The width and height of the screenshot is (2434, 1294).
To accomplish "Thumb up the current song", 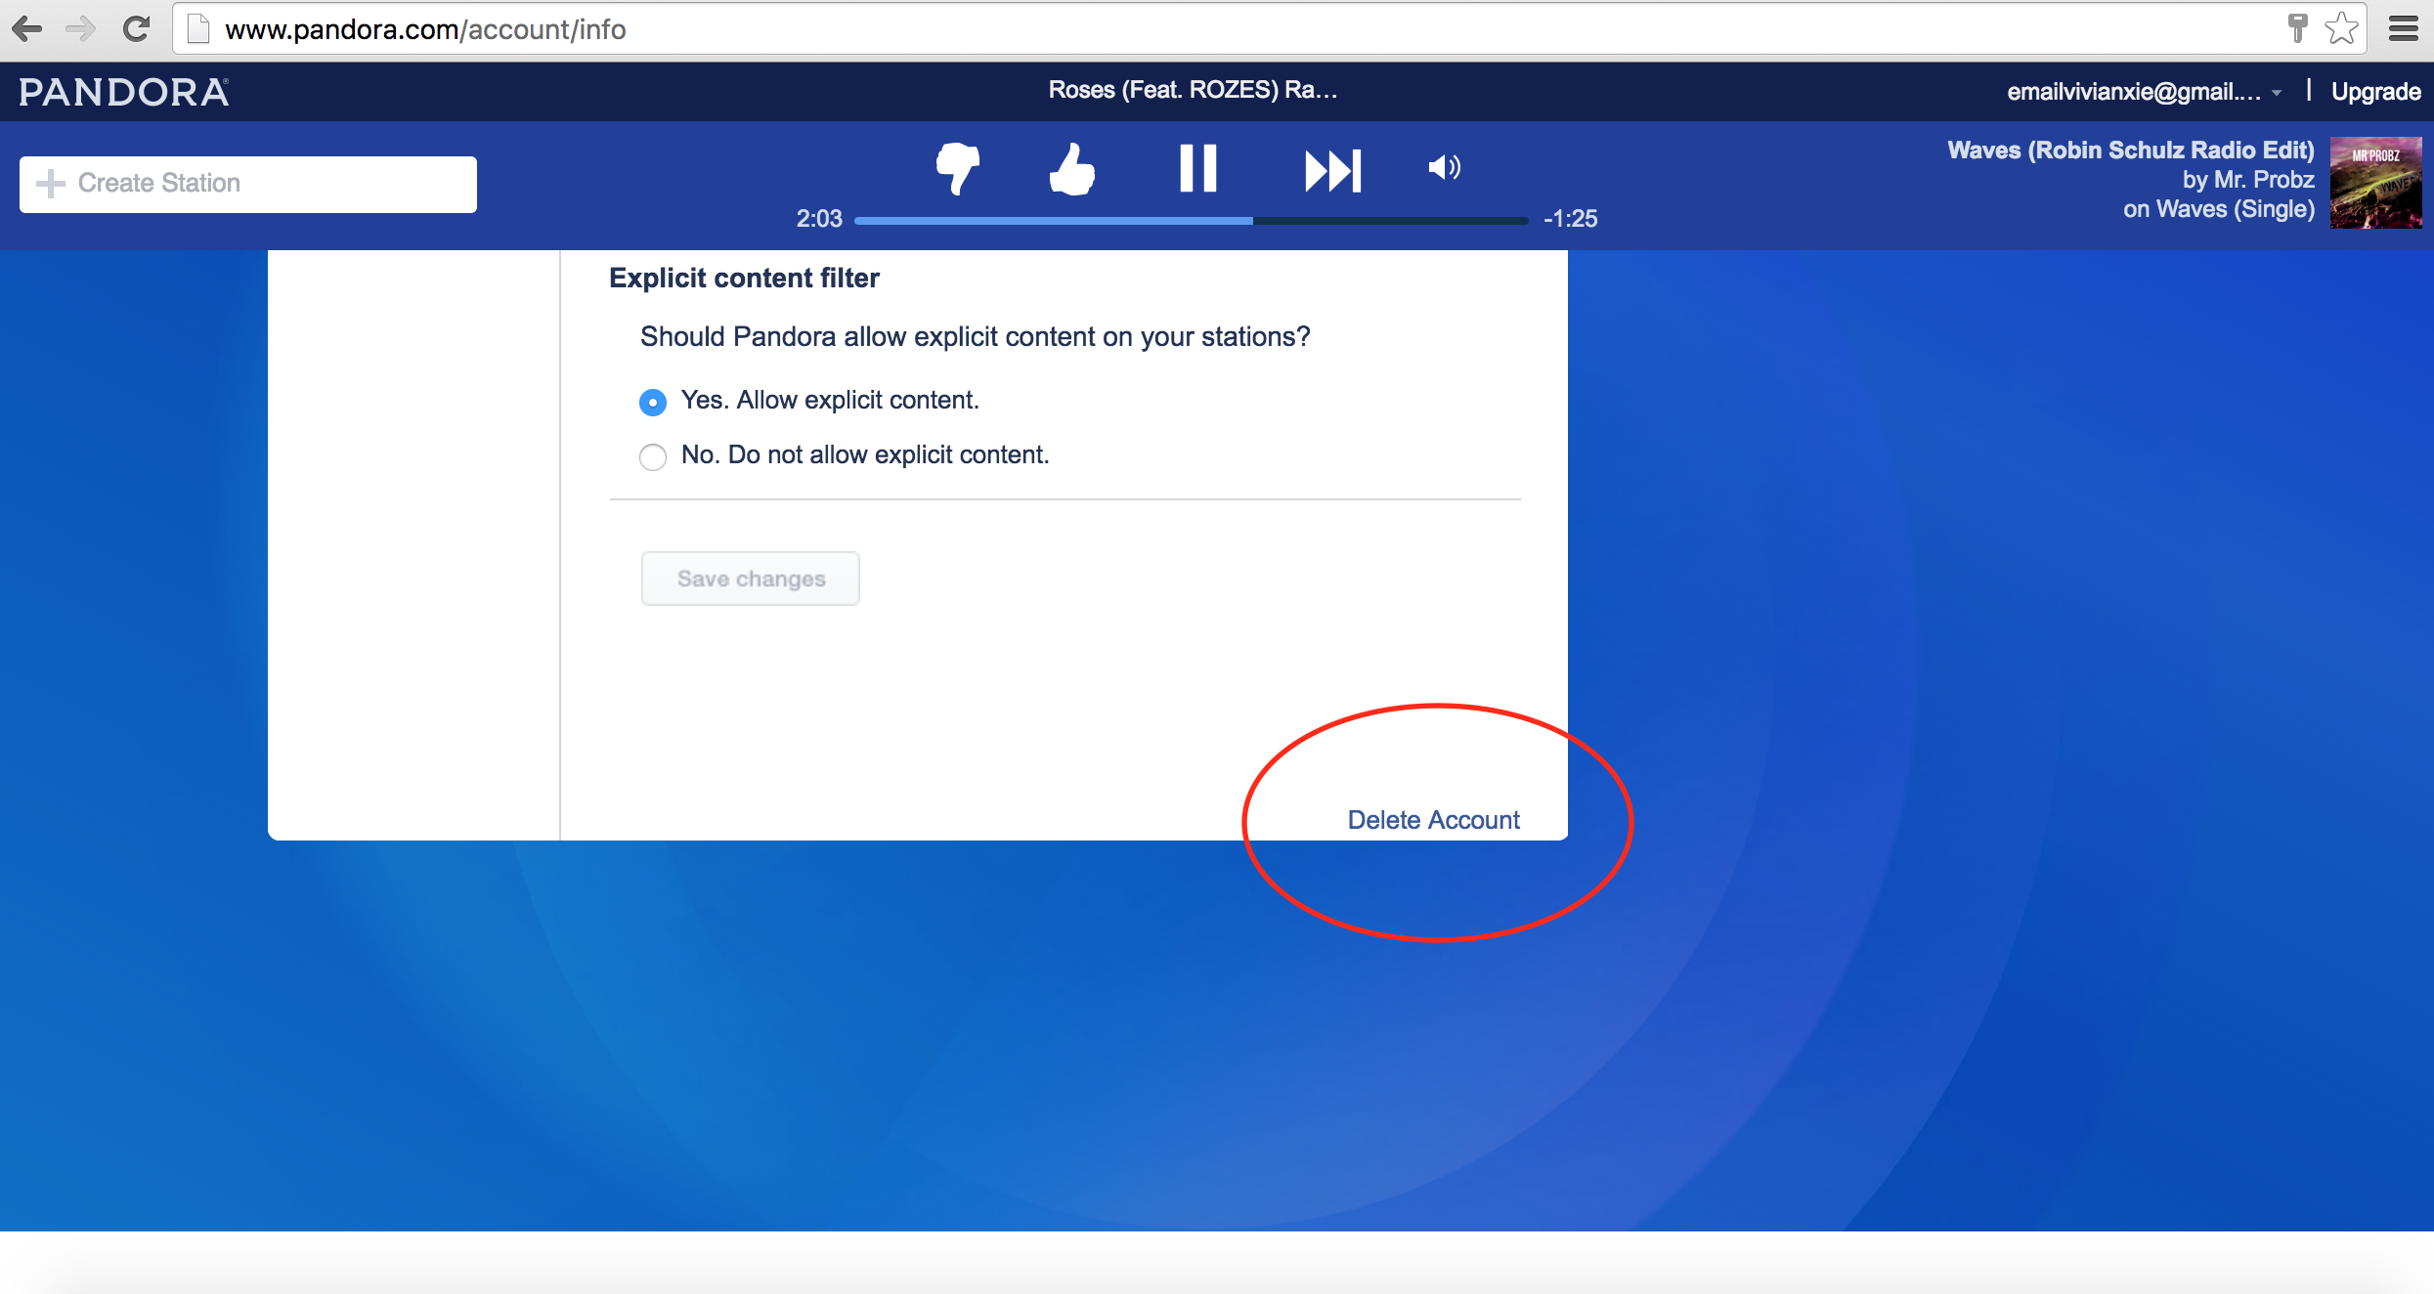I will point(1072,169).
